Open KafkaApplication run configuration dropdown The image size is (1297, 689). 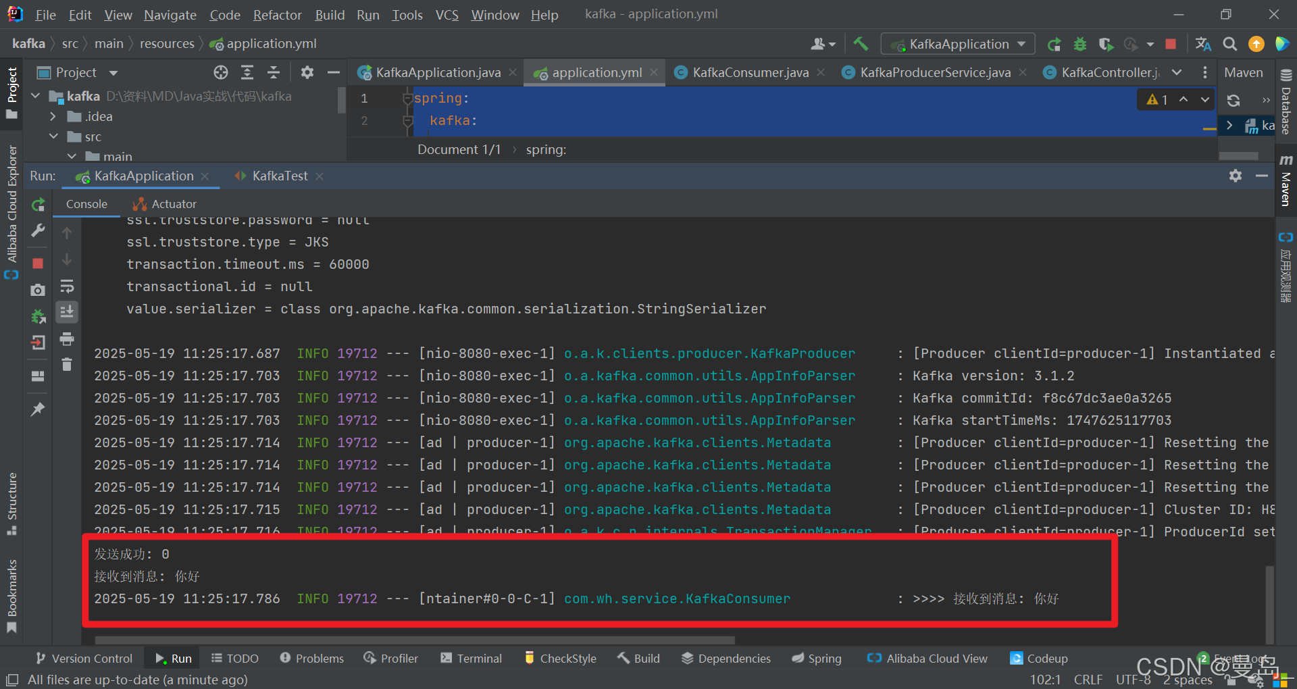pyautogui.click(x=958, y=45)
